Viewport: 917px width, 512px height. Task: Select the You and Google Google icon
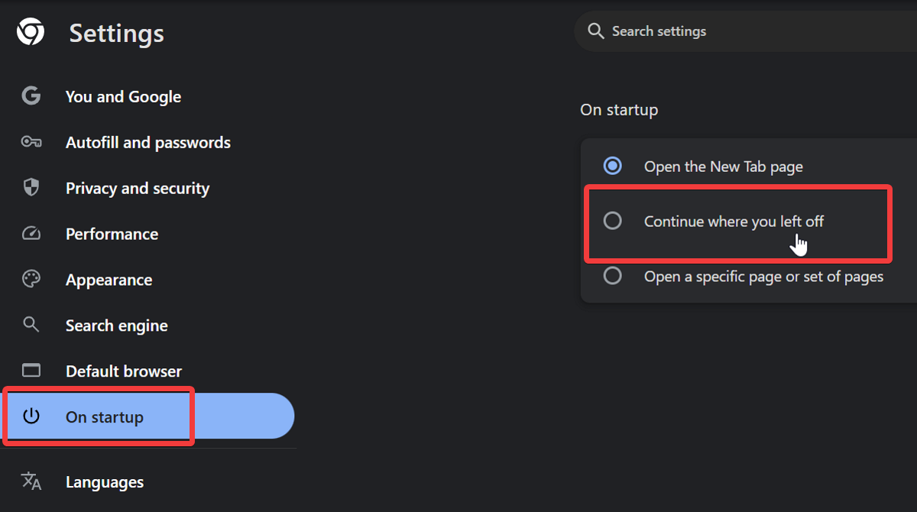click(x=31, y=96)
